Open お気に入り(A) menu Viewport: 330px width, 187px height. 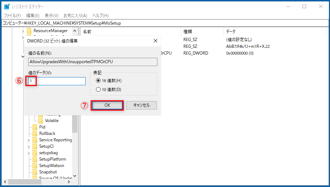coord(75,16)
